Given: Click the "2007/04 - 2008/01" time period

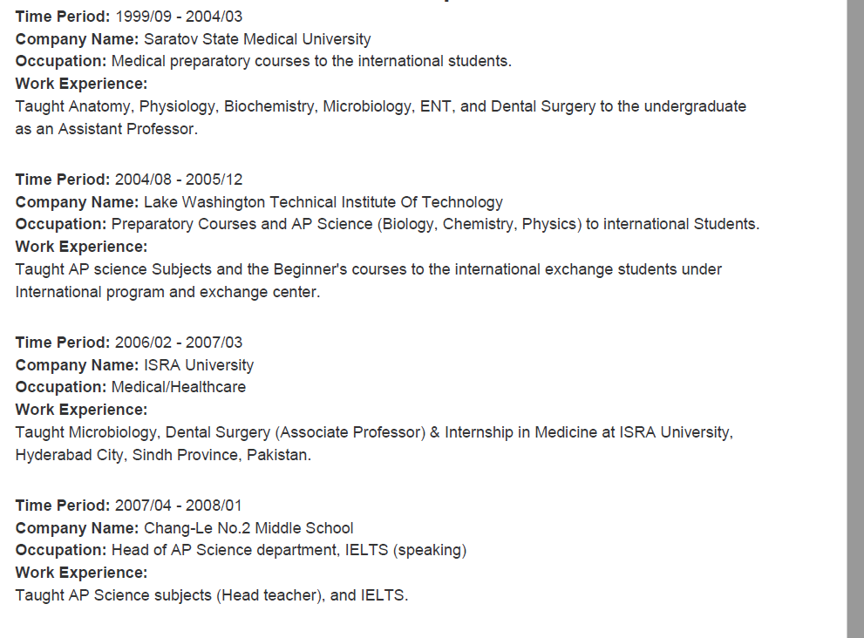Looking at the screenshot, I should (179, 506).
